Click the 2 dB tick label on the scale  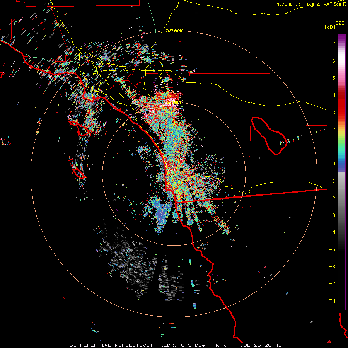pos(334,130)
